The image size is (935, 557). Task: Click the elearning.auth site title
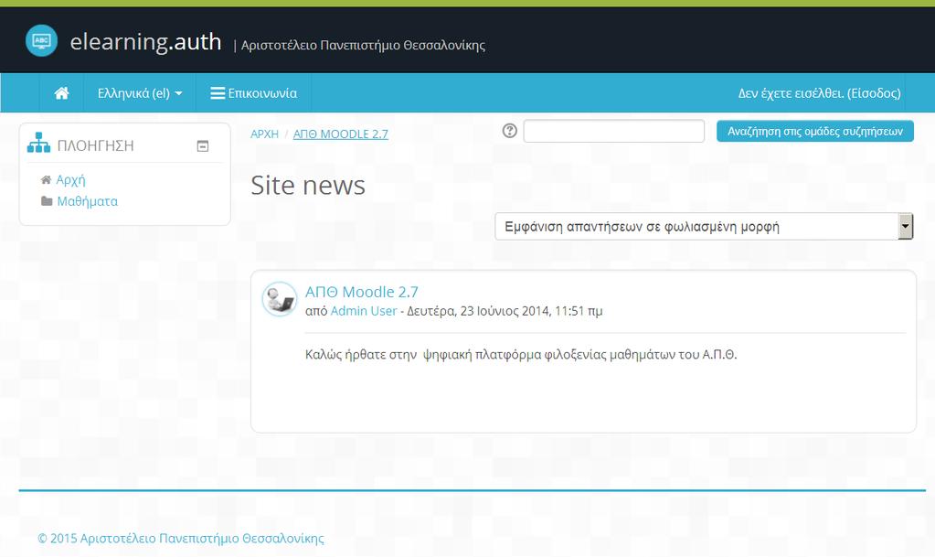[x=145, y=42]
